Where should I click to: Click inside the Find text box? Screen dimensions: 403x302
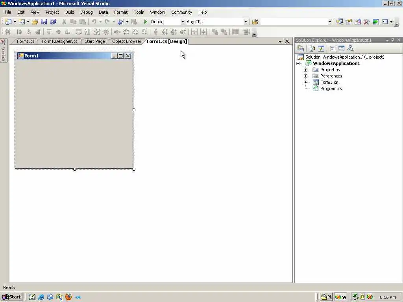point(294,22)
